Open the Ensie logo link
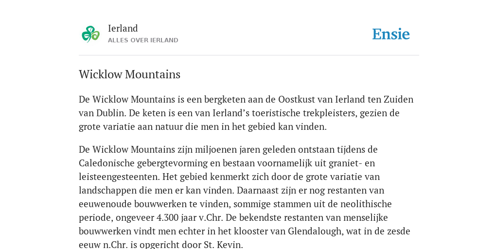 [391, 34]
